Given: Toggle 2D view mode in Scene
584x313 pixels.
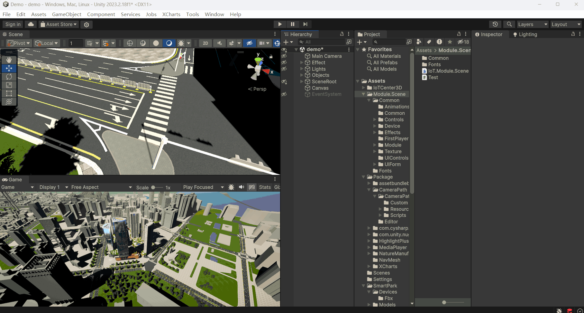Looking at the screenshot, I should (205, 43).
